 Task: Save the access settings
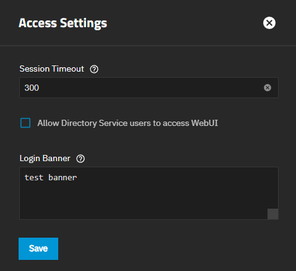[x=38, y=249]
